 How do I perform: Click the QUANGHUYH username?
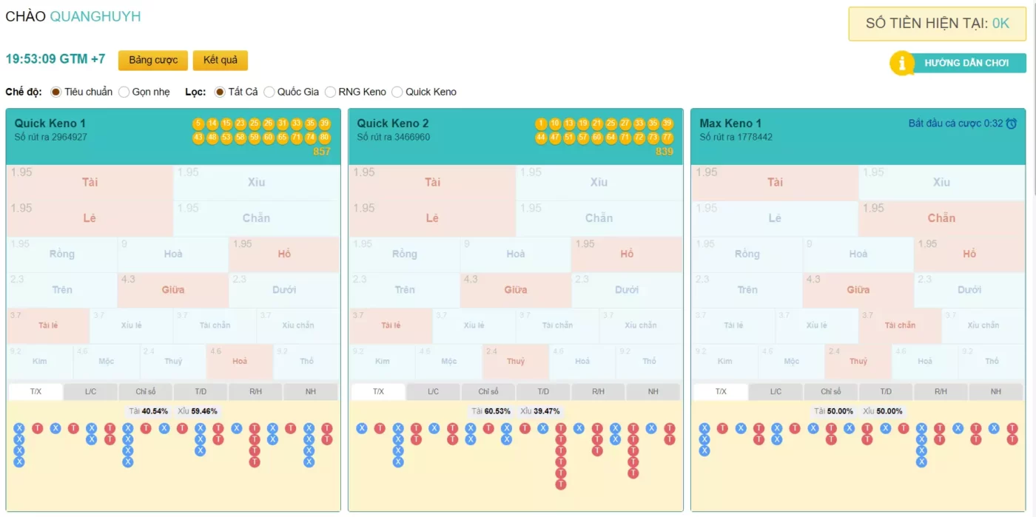(95, 16)
